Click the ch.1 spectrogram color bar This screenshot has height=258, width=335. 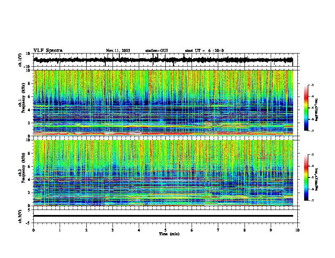click(x=306, y=108)
